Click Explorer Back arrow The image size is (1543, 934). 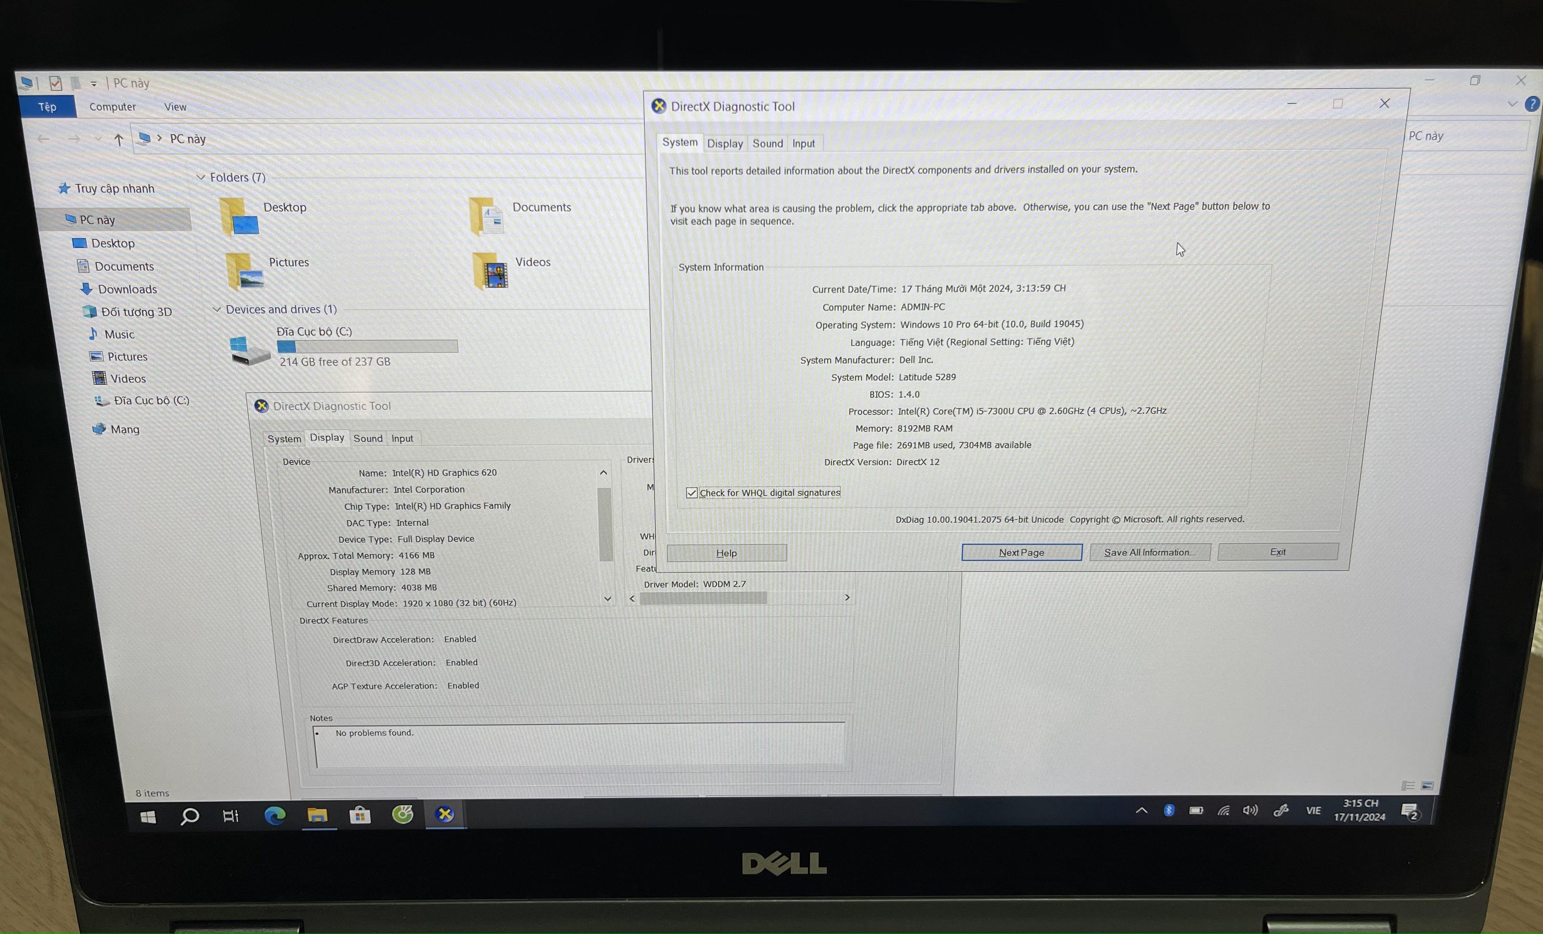pyautogui.click(x=44, y=139)
